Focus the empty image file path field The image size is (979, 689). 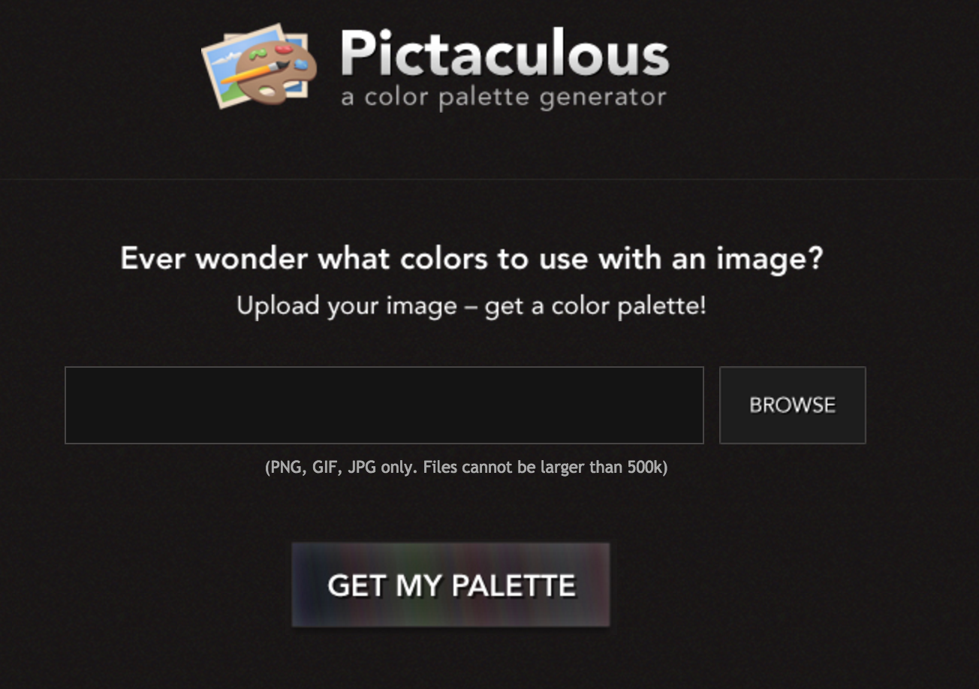[x=384, y=405]
